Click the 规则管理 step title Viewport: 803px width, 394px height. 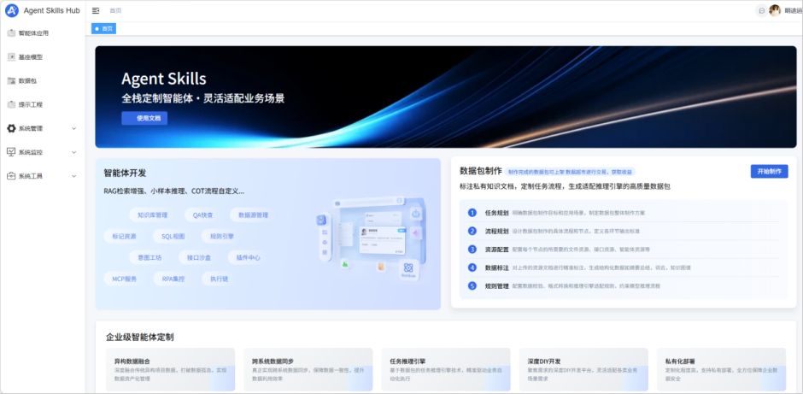tap(497, 286)
